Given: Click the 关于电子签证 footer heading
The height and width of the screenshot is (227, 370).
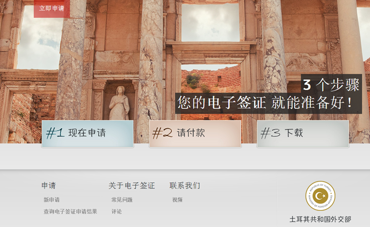Looking at the screenshot, I should 132,186.
